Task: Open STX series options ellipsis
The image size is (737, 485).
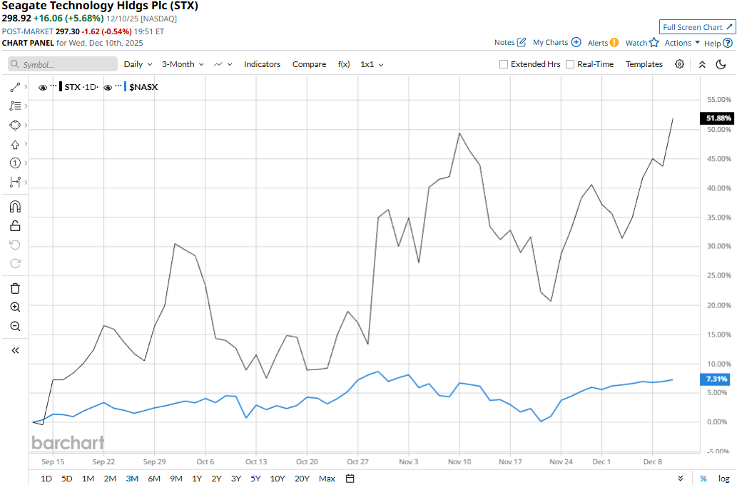Action: 53,86
